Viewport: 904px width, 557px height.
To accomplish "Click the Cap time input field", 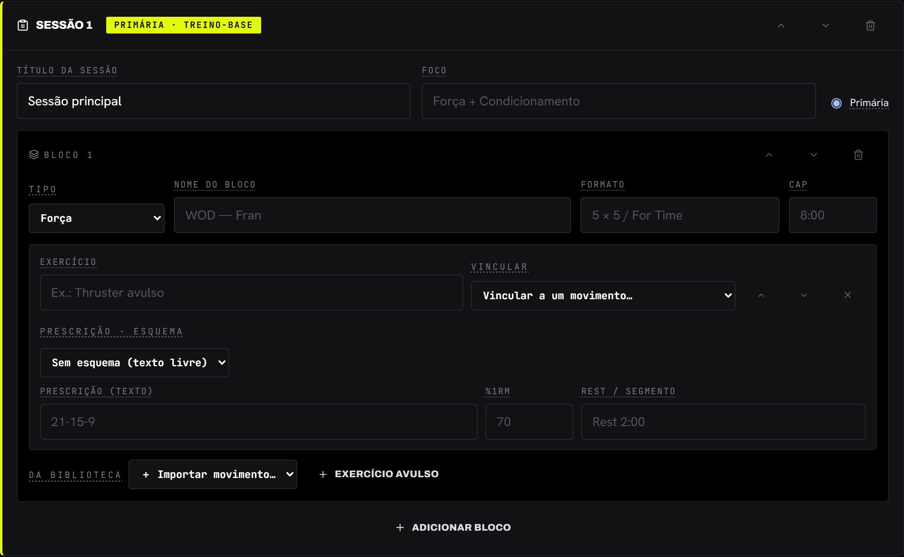I will click(833, 215).
